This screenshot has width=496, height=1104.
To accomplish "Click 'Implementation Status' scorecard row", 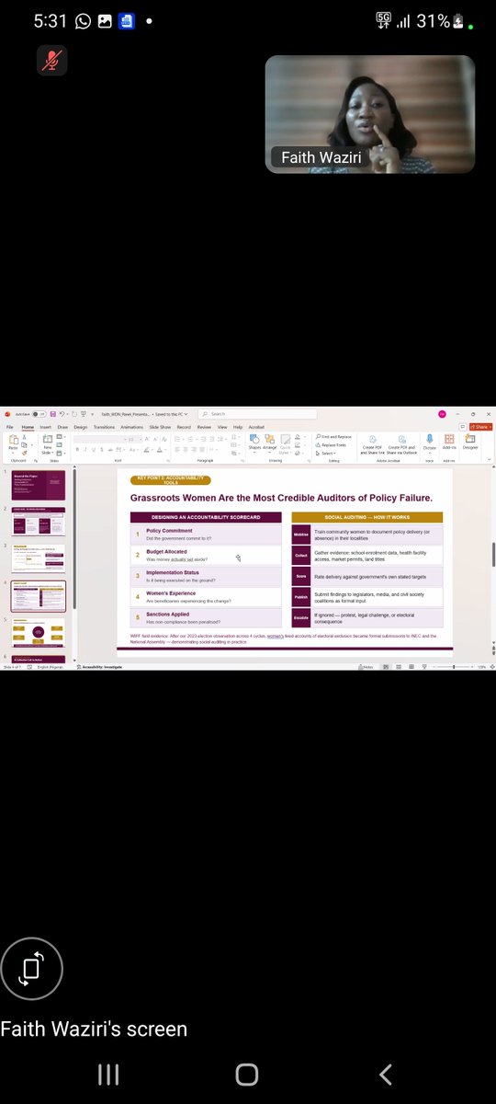I will [x=206, y=576].
